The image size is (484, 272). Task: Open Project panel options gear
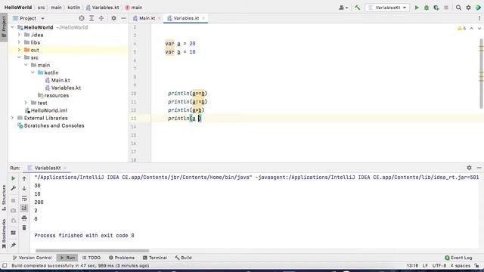click(113, 18)
